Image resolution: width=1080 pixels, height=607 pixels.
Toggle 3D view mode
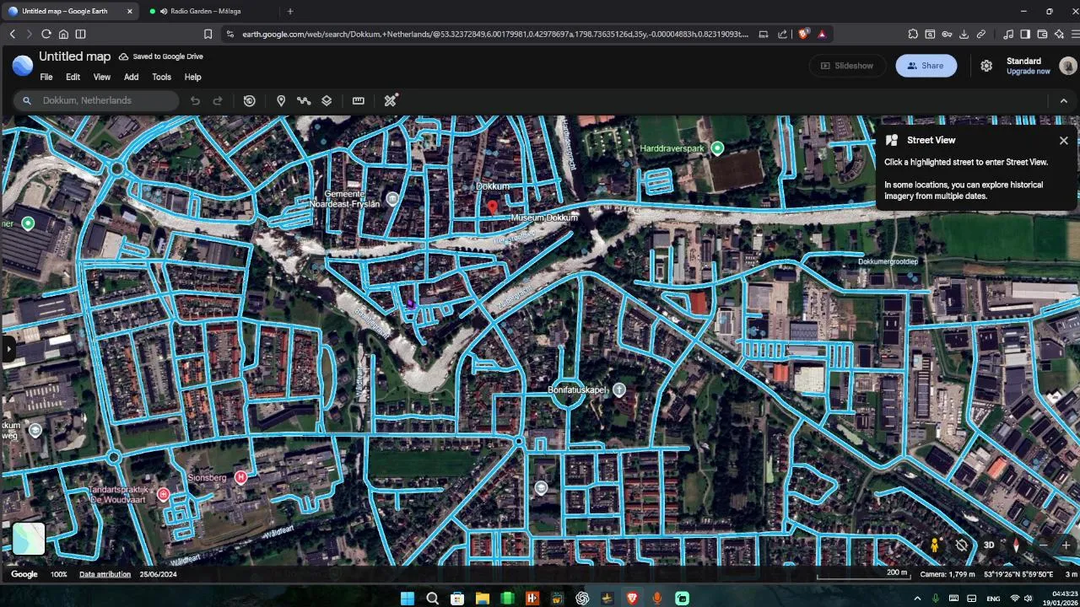(989, 545)
